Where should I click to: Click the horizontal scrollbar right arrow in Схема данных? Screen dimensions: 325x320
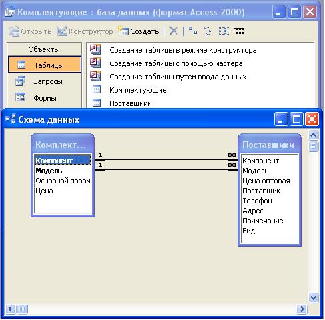(302, 309)
